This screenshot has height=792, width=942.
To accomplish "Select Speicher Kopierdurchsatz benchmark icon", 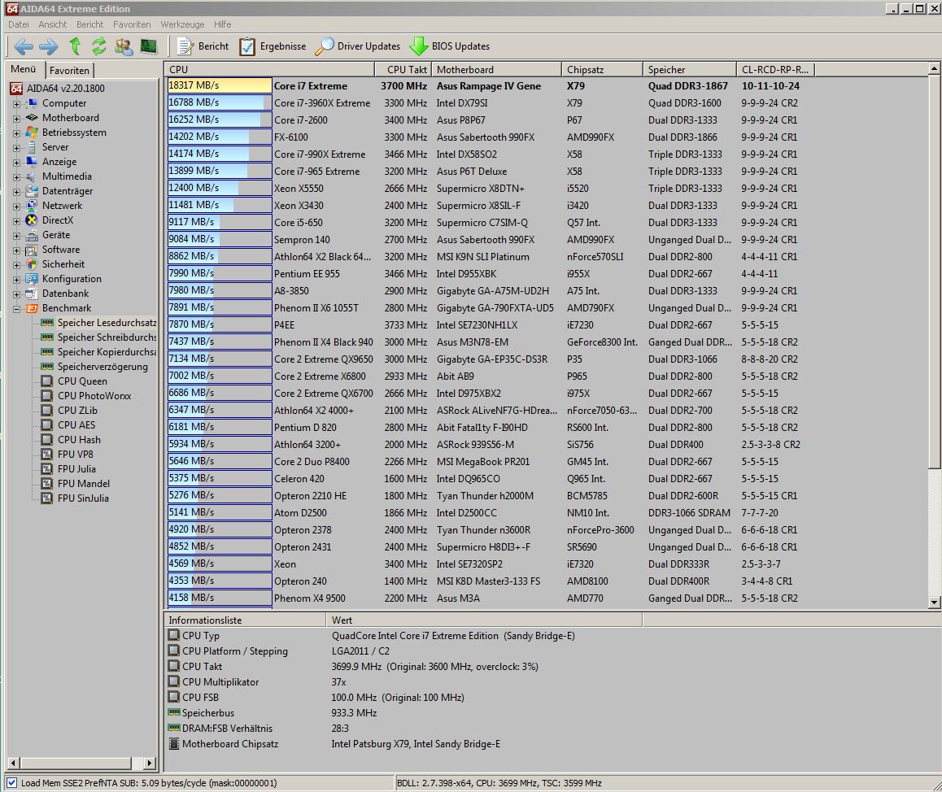I will pyautogui.click(x=47, y=352).
